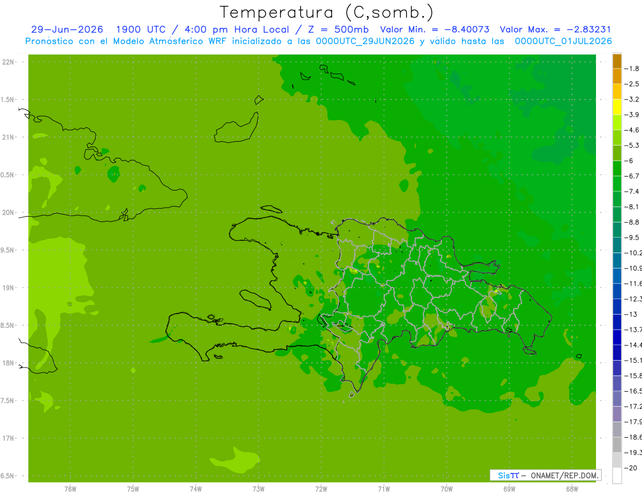Click the "18N" latitude label

(x=9, y=363)
